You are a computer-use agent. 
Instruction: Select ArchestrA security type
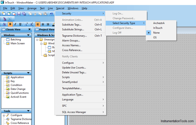tap(161, 23)
